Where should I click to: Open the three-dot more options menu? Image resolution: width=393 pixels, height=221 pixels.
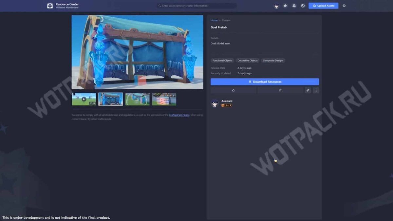click(x=316, y=90)
